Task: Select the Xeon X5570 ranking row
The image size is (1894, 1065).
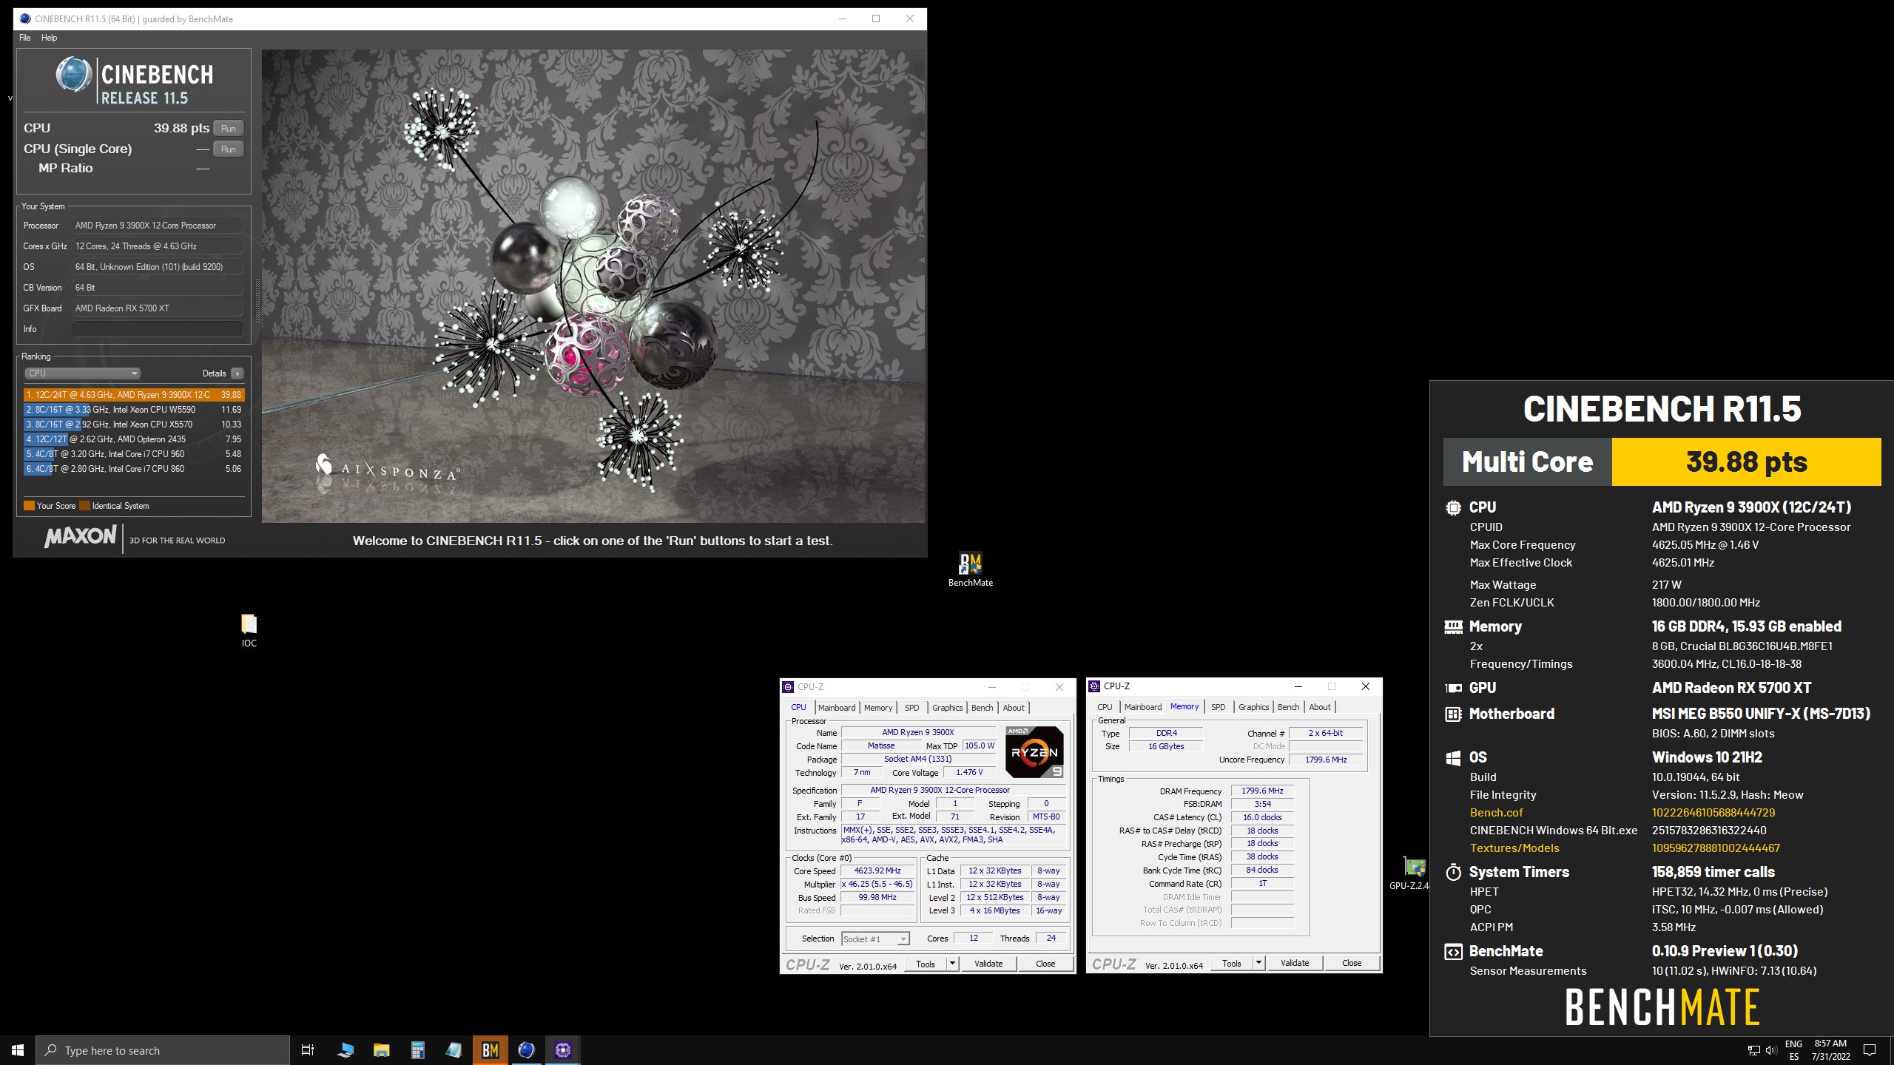Action: [x=134, y=425]
